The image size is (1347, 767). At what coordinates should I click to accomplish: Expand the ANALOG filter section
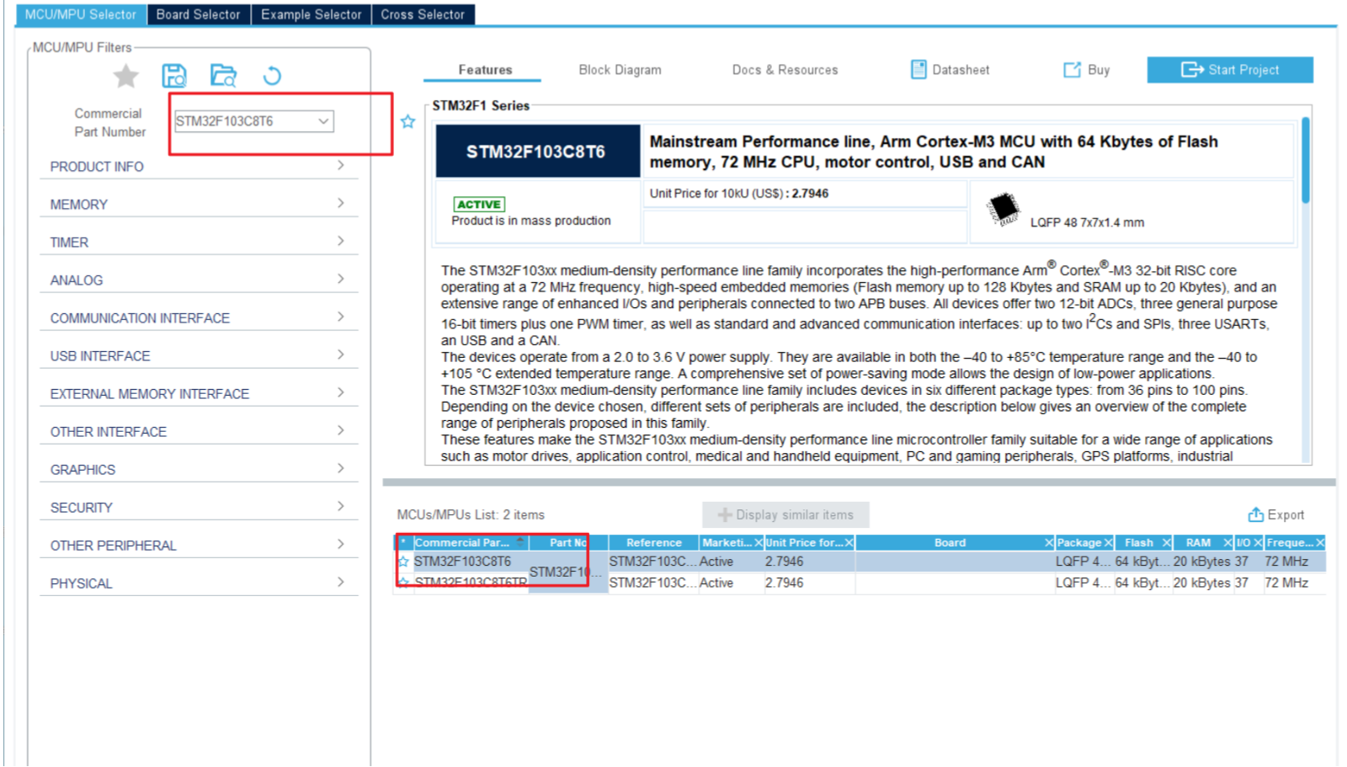point(199,280)
